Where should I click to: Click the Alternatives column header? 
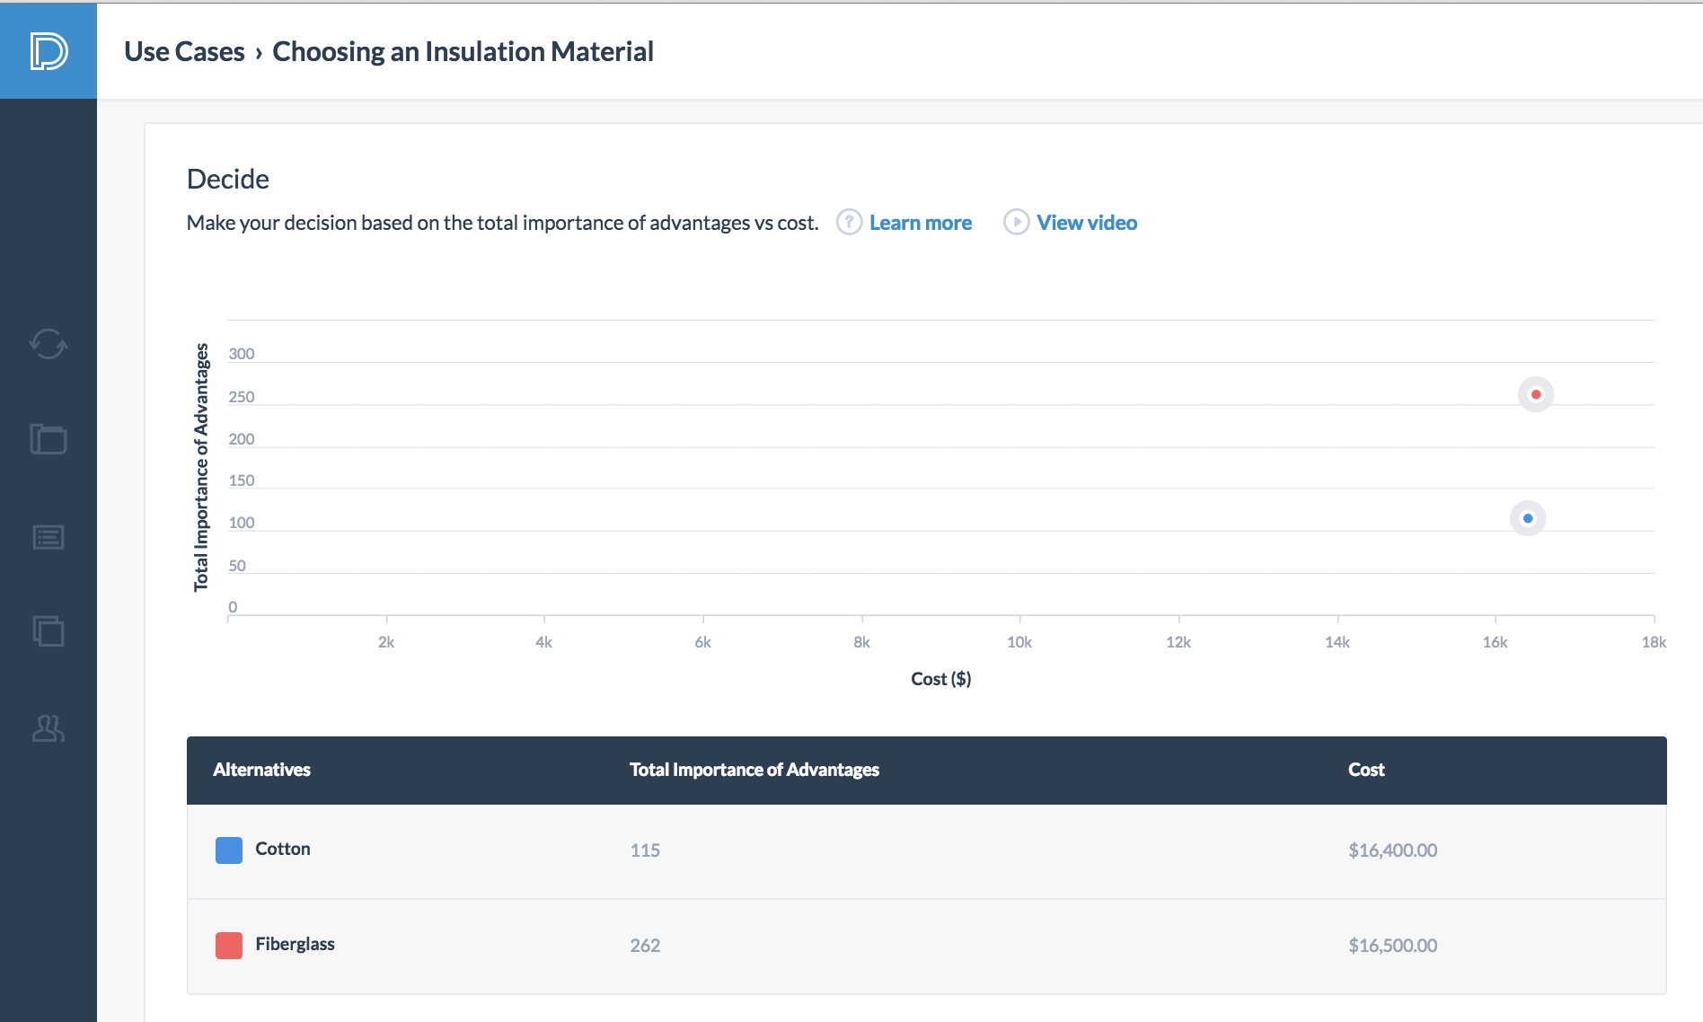pos(261,770)
